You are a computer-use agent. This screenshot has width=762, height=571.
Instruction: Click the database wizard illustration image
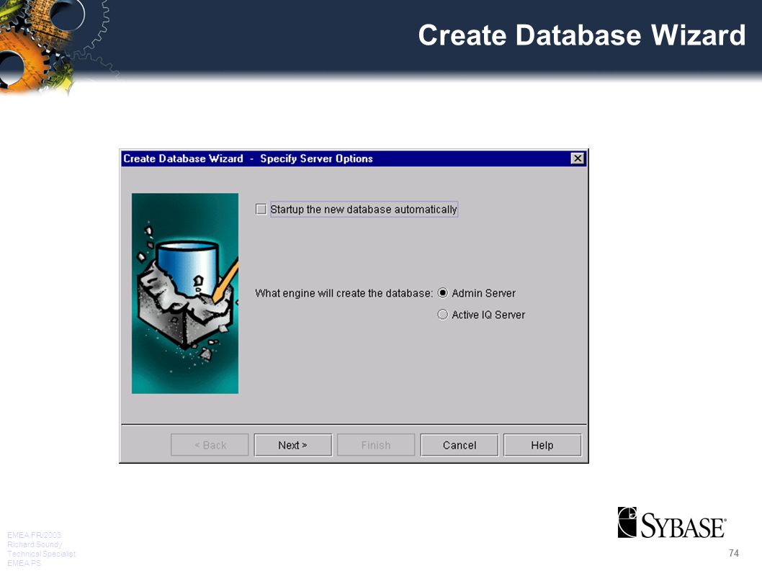point(185,294)
